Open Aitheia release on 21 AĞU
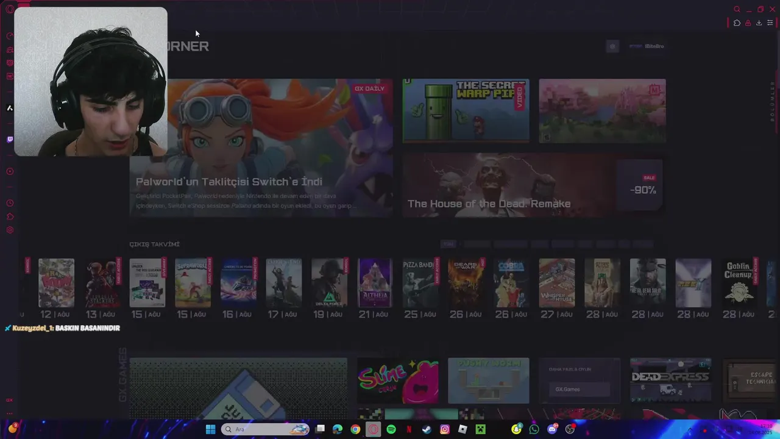Viewport: 780px width, 439px height. (375, 283)
